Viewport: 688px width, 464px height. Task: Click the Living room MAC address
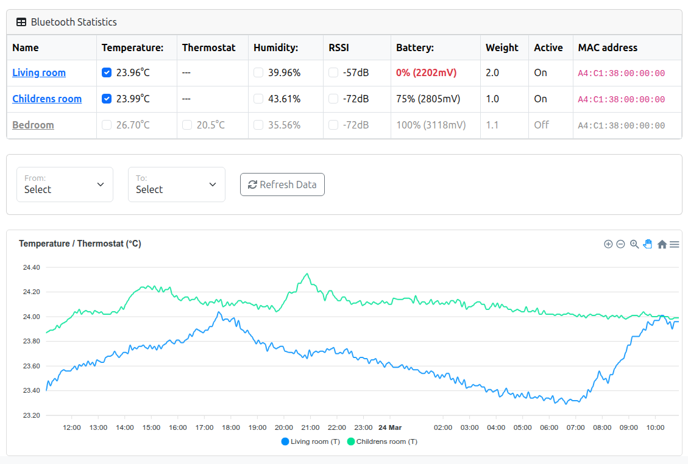(x=621, y=73)
